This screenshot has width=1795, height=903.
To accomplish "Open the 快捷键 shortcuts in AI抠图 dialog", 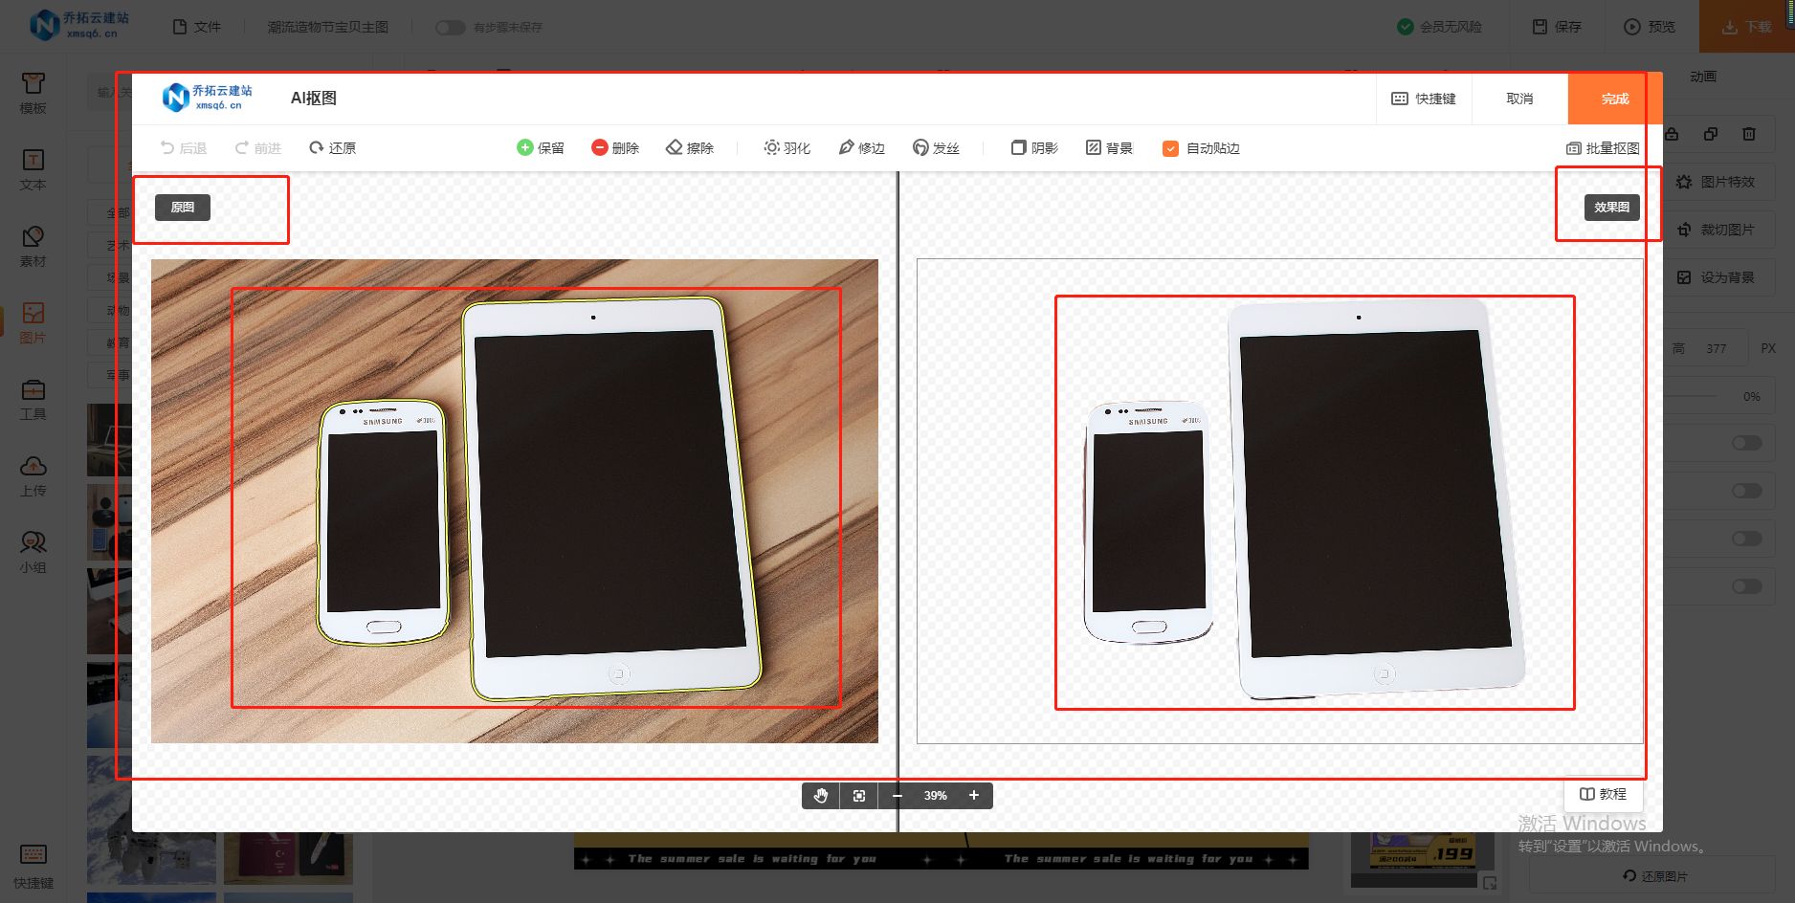I will pos(1424,99).
